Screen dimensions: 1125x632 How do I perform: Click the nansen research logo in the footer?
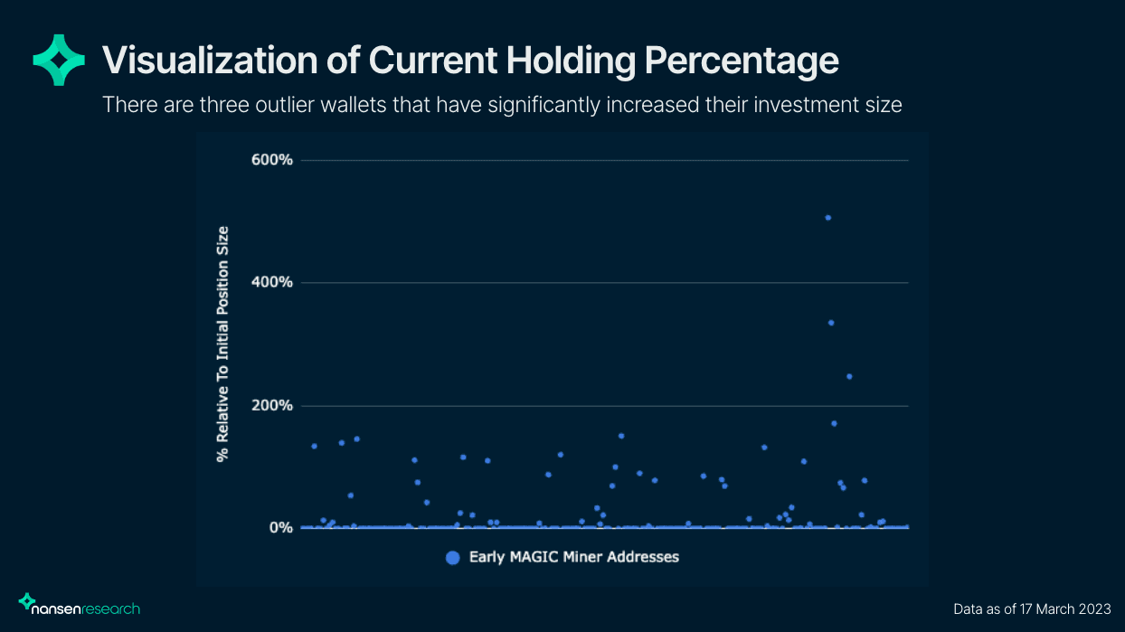tap(80, 605)
